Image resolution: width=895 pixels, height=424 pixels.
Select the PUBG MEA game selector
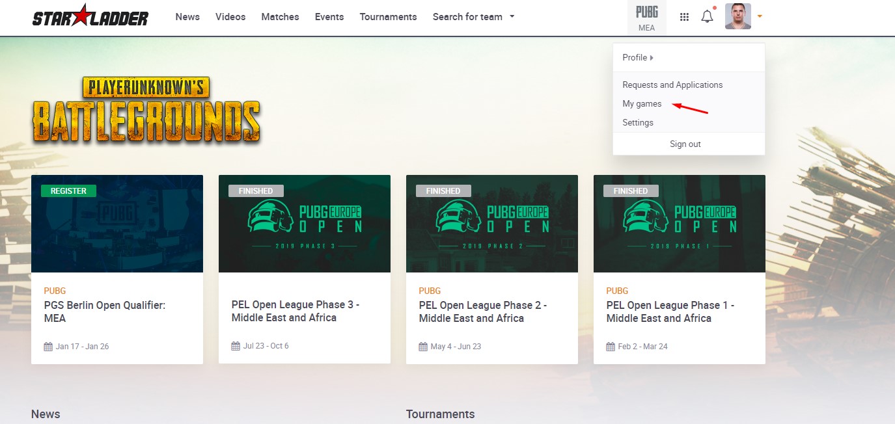point(646,18)
